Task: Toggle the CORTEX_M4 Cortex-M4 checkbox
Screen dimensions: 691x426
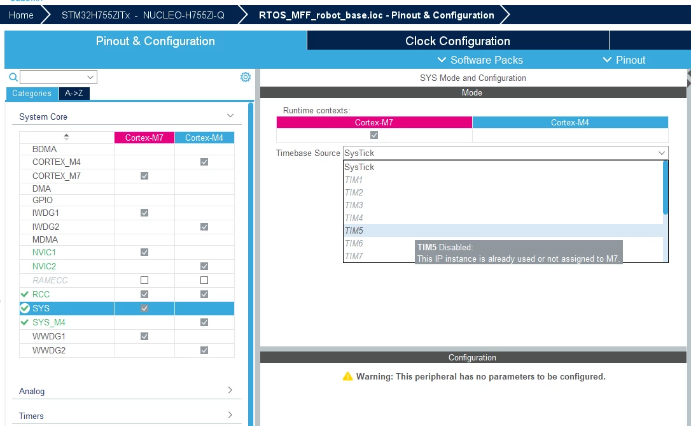Action: (x=204, y=162)
